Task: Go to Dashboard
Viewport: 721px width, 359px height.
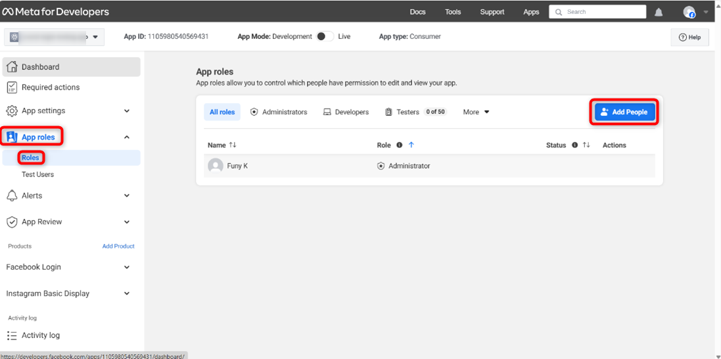Action: coord(71,67)
